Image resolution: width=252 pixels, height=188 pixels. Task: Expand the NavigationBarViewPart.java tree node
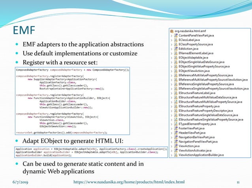[171, 137]
